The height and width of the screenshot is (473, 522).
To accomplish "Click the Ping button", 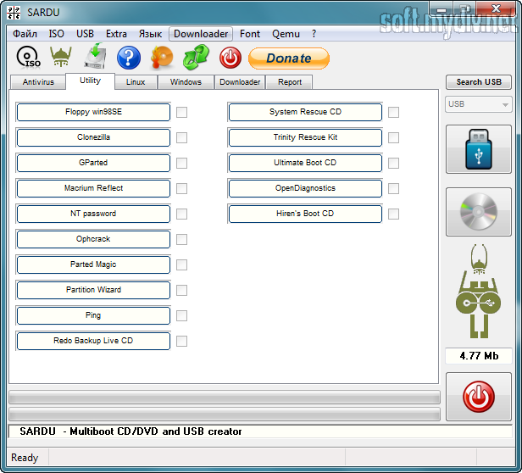I will [93, 315].
